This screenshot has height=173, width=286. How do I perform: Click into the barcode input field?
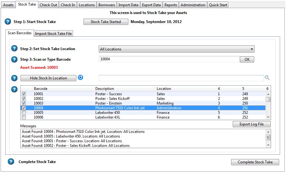point(169,59)
